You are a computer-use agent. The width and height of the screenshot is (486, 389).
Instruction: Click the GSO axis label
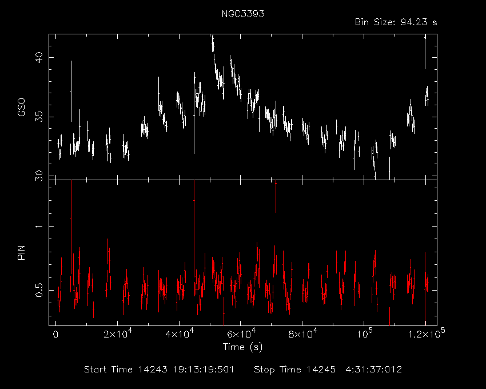[x=21, y=107]
